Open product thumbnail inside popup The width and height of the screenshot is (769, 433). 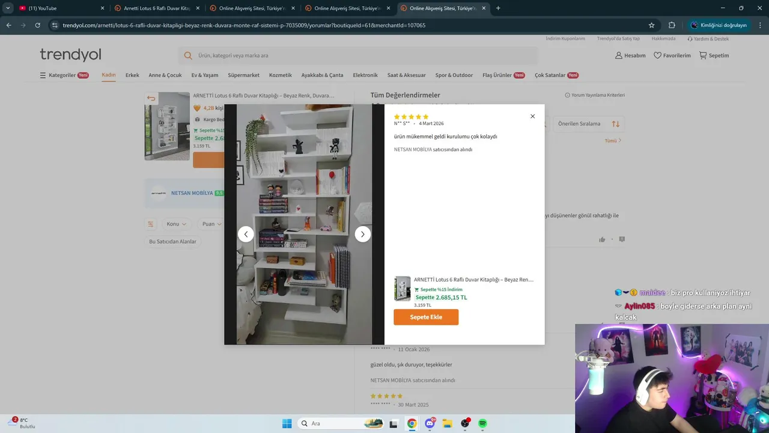click(x=402, y=289)
